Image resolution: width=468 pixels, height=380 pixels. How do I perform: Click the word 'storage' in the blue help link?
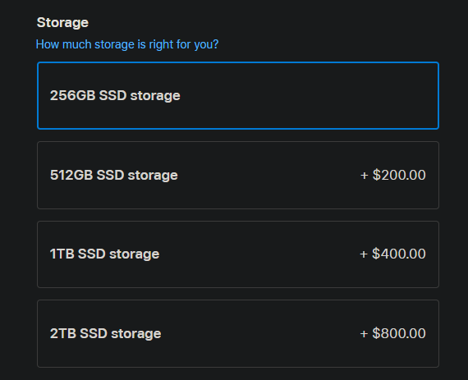point(114,44)
